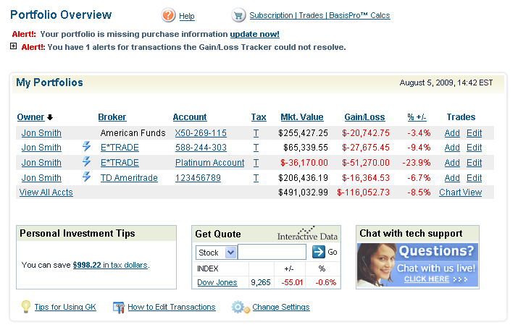Expand the unresolved transactions alert plus box
This screenshot has height=330, width=518.
pyautogui.click(x=13, y=46)
